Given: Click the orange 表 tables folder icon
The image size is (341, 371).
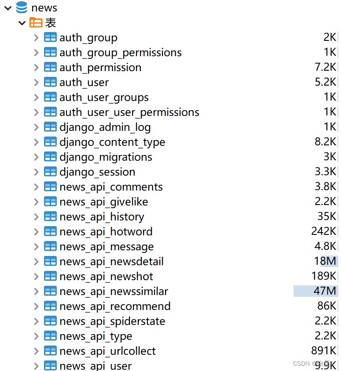Looking at the screenshot, I should [x=36, y=22].
